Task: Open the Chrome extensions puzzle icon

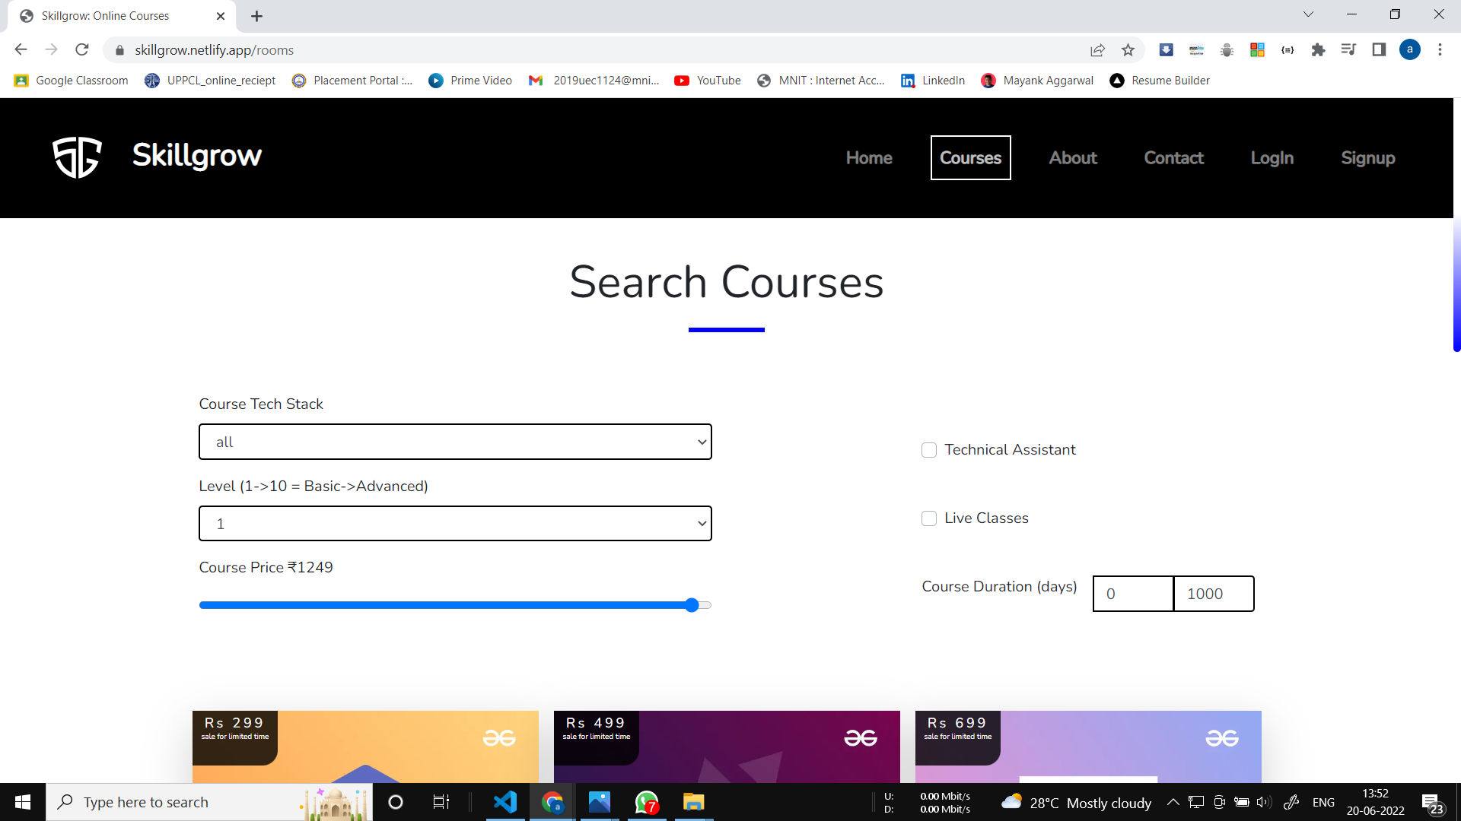Action: click(1318, 50)
